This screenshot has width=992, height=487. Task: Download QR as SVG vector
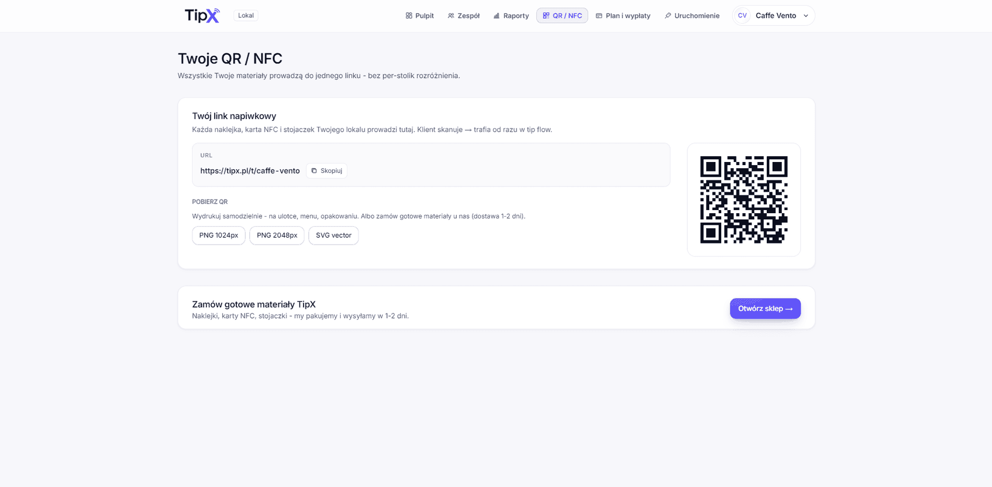(333, 236)
